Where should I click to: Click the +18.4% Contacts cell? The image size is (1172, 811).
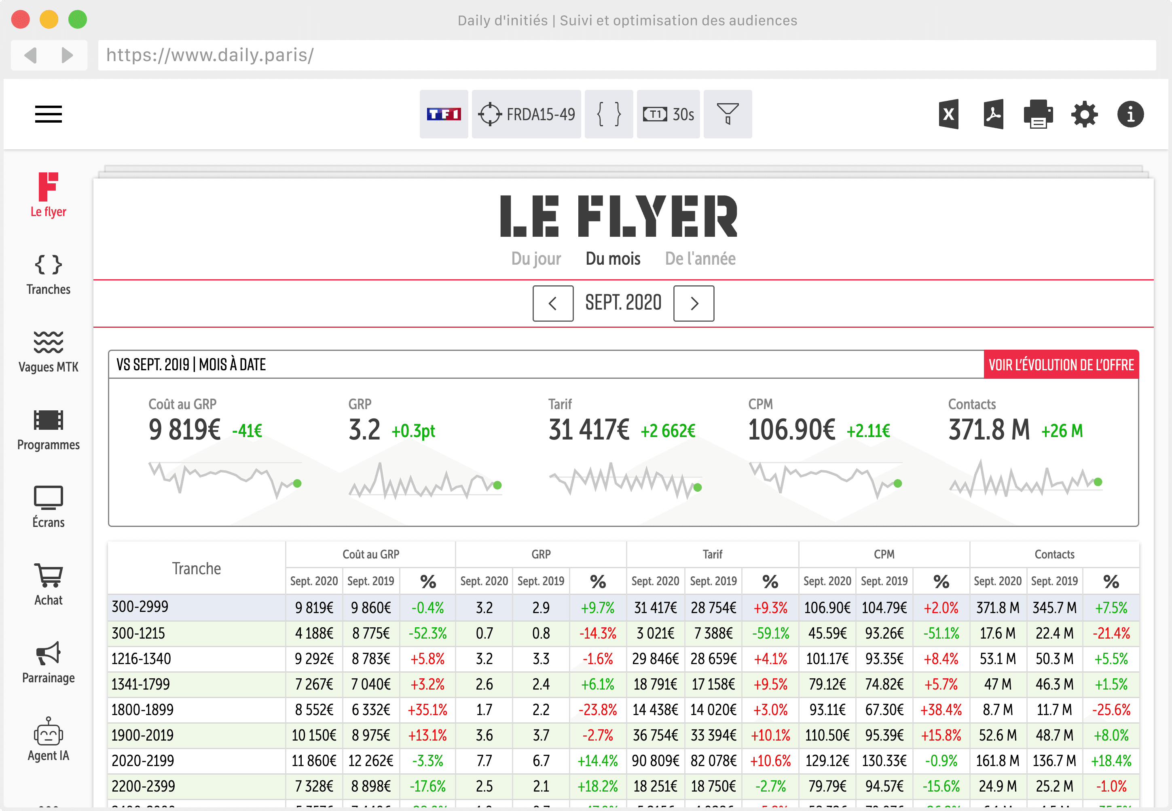[x=1111, y=761]
